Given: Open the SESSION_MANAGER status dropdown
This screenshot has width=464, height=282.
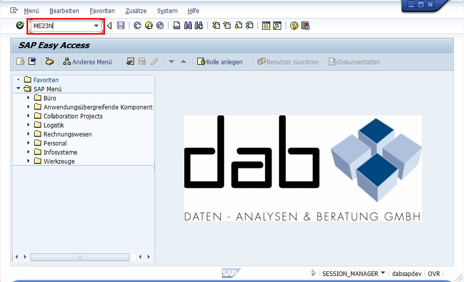Looking at the screenshot, I should point(383,273).
